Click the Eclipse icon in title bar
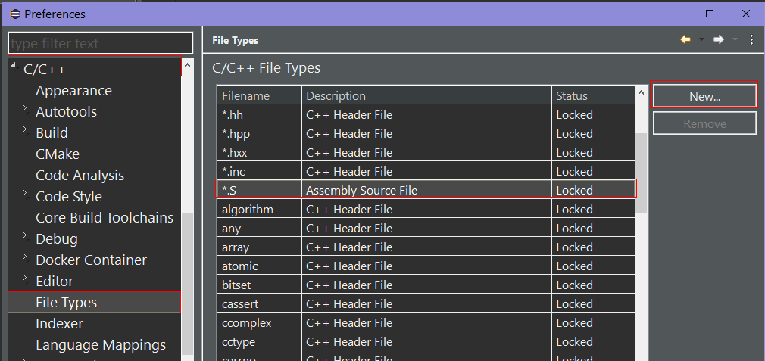 (x=15, y=14)
